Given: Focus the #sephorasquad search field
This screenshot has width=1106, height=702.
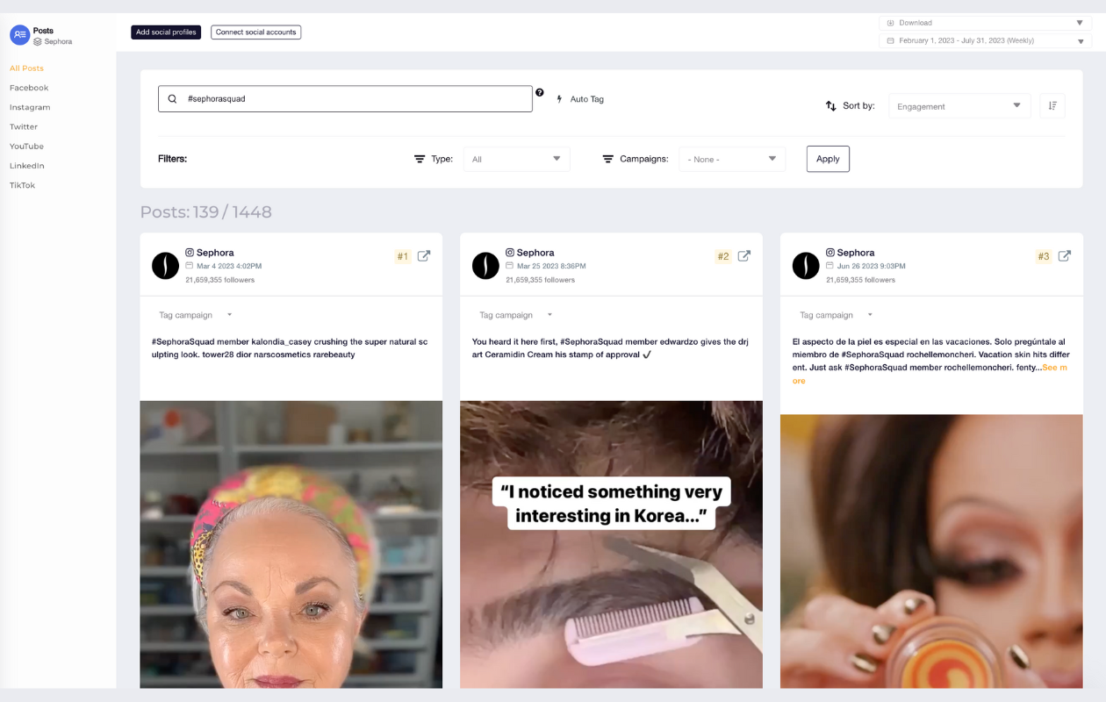Looking at the screenshot, I should click(x=345, y=99).
